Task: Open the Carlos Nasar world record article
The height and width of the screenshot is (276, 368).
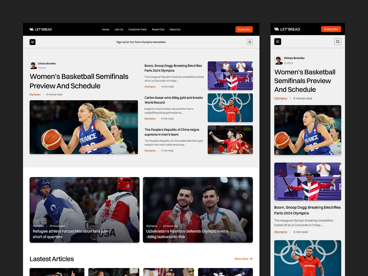Action: pyautogui.click(x=173, y=100)
